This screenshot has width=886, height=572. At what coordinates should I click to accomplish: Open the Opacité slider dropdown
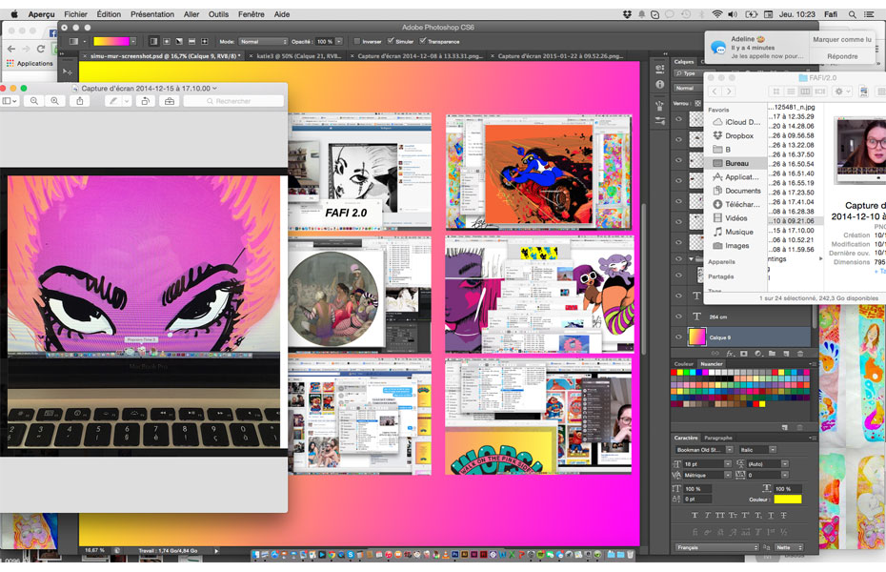pyautogui.click(x=338, y=41)
